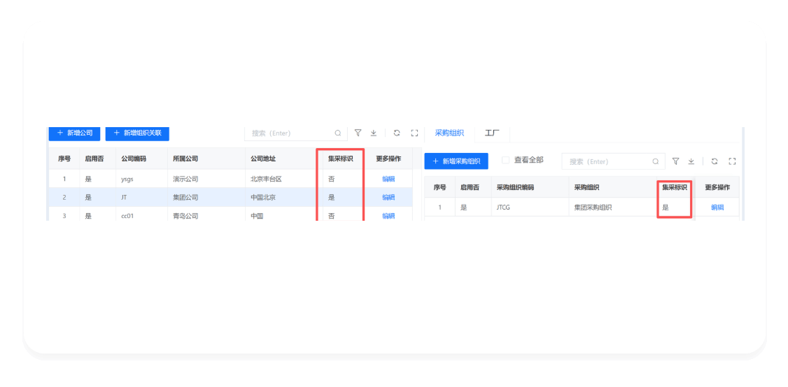Screen dimensions: 788x387
Task: Switch to the 工厂 tab
Action: (x=492, y=133)
